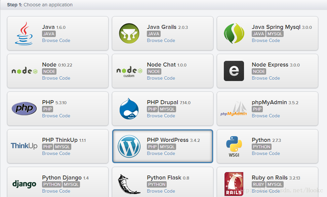Click PYTHON tag under Python 2.7.3

(261, 147)
